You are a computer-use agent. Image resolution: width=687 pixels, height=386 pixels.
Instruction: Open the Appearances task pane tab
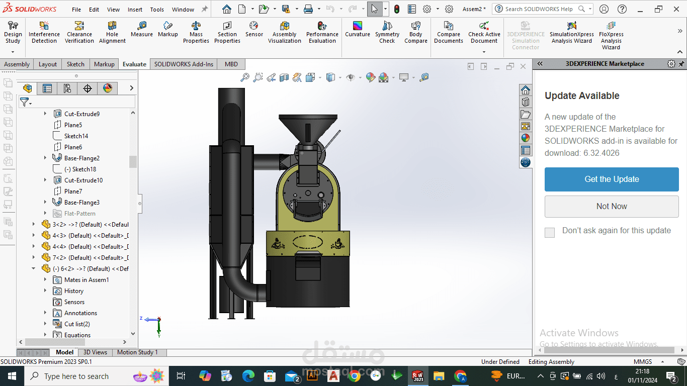(x=526, y=138)
